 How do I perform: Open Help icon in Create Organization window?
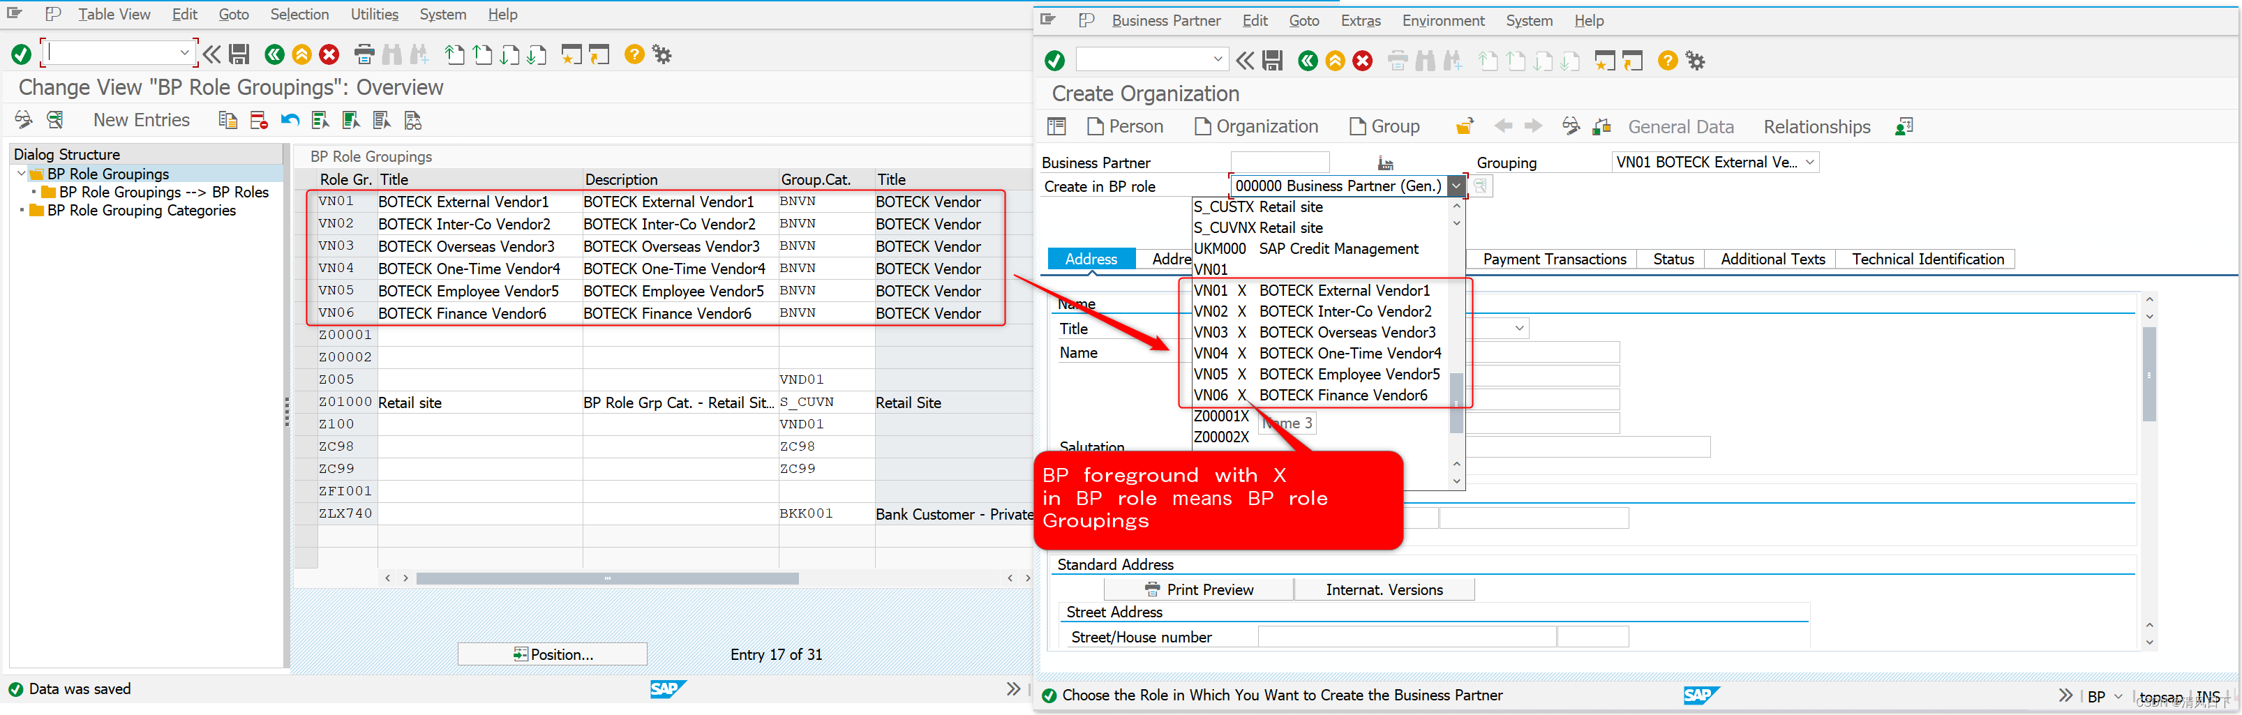[1668, 61]
